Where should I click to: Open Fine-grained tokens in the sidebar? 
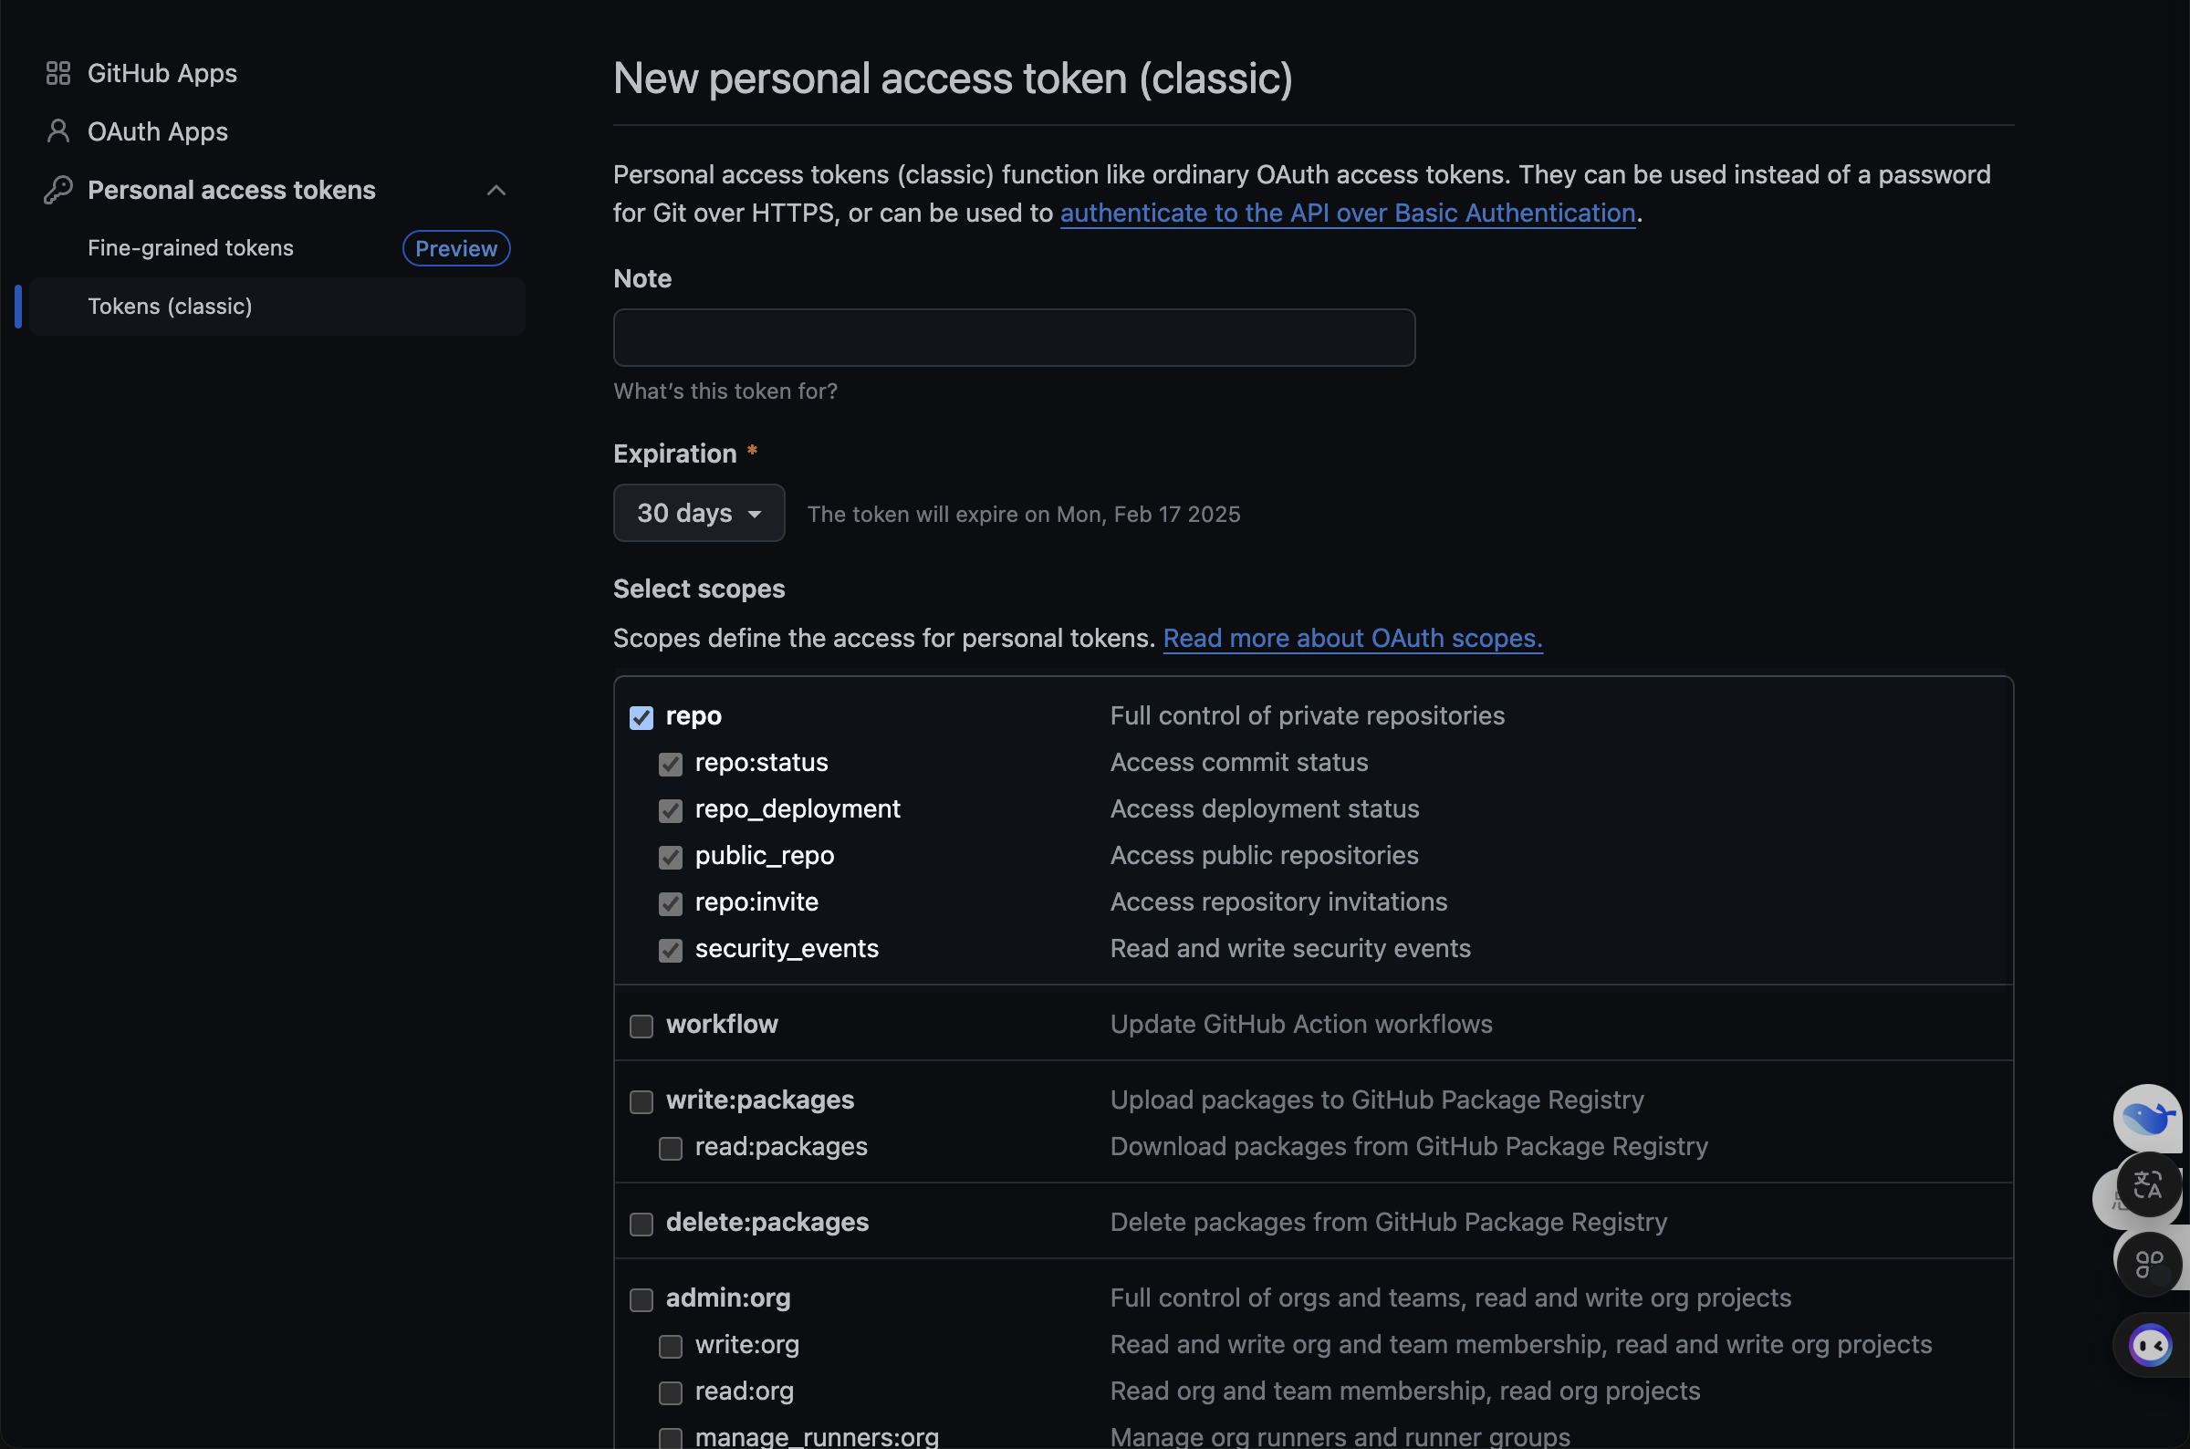[x=191, y=248]
